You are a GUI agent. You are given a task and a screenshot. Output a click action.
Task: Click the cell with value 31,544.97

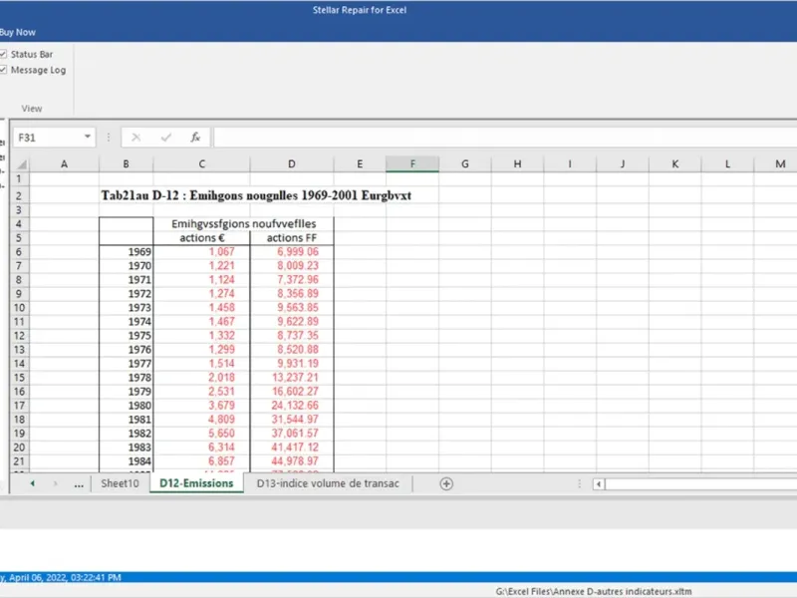pos(292,420)
